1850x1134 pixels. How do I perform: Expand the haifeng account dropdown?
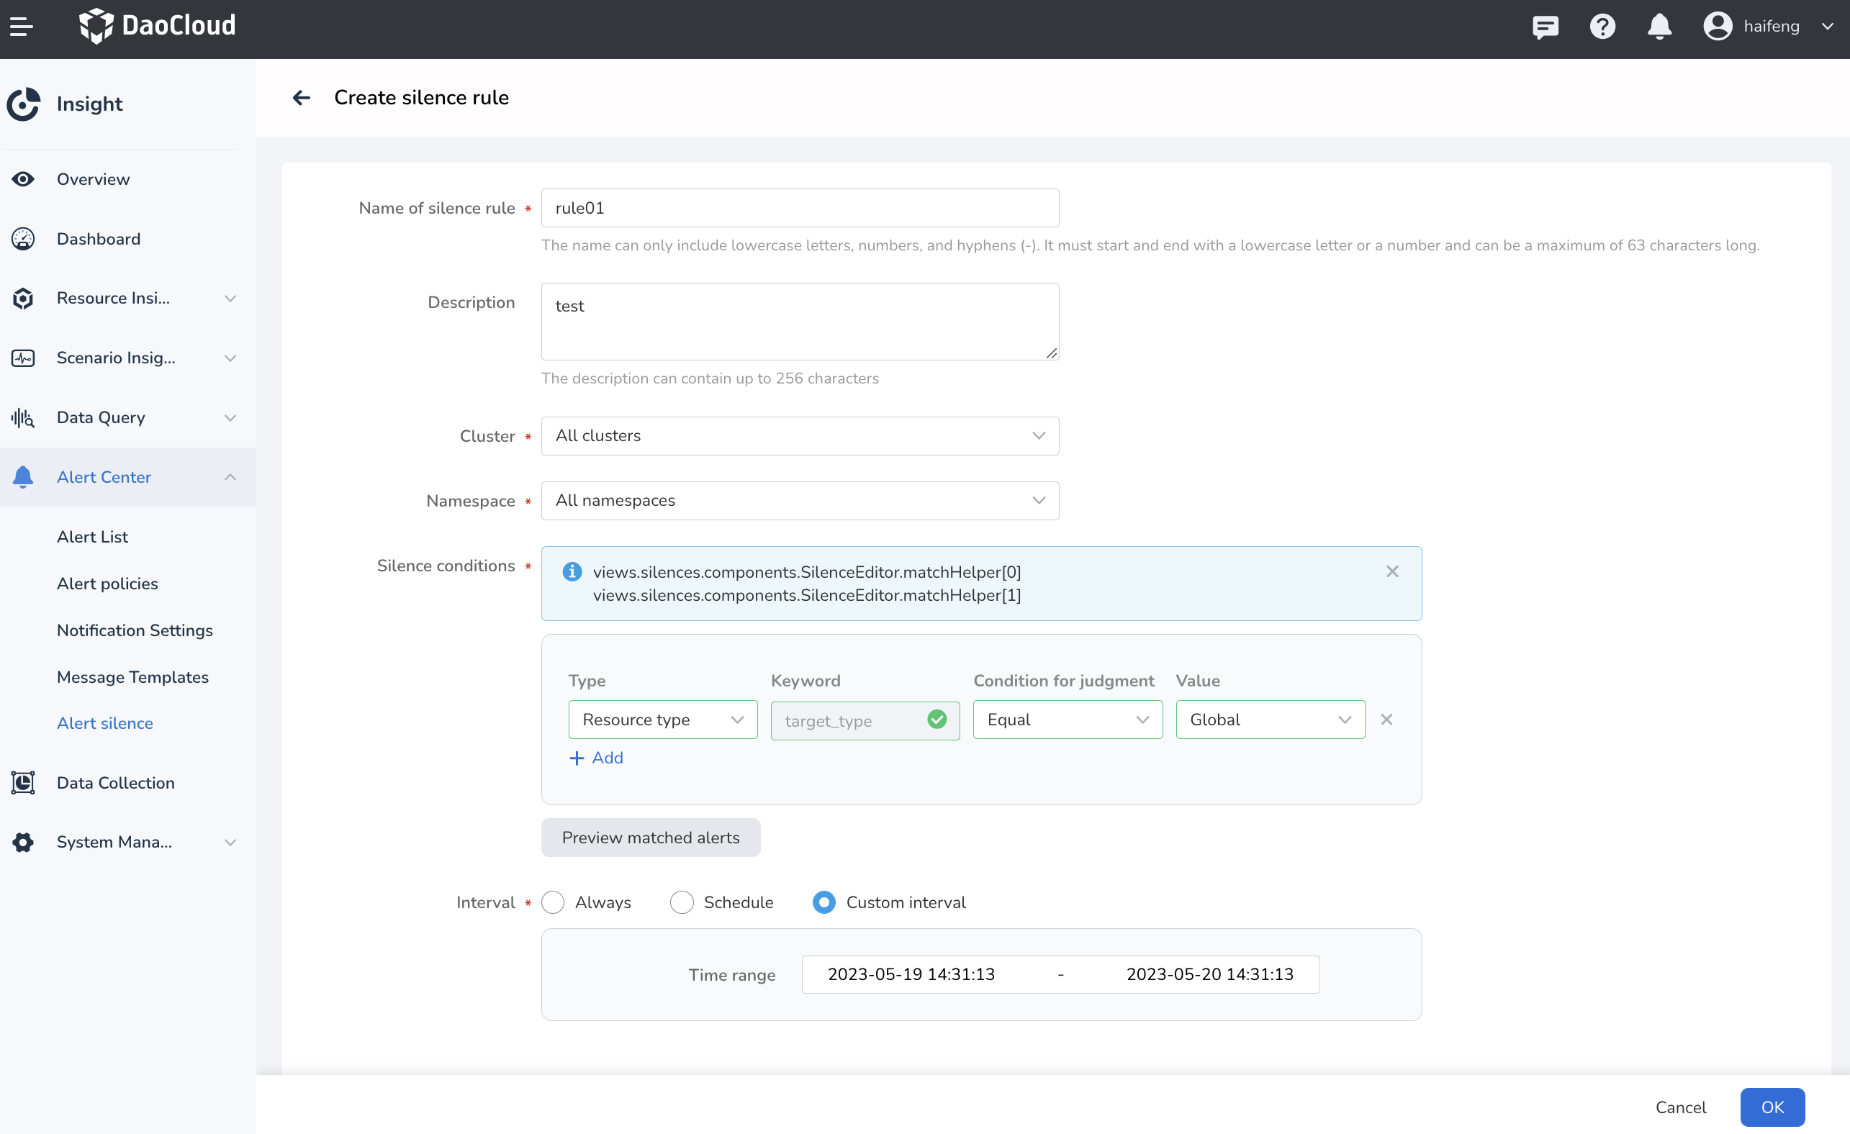click(1828, 27)
